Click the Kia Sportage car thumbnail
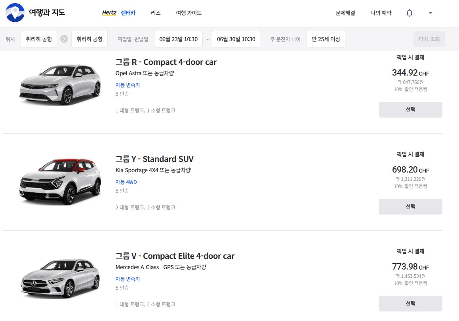 click(x=60, y=182)
